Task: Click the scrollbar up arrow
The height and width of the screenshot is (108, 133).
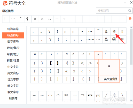Action: point(131,27)
